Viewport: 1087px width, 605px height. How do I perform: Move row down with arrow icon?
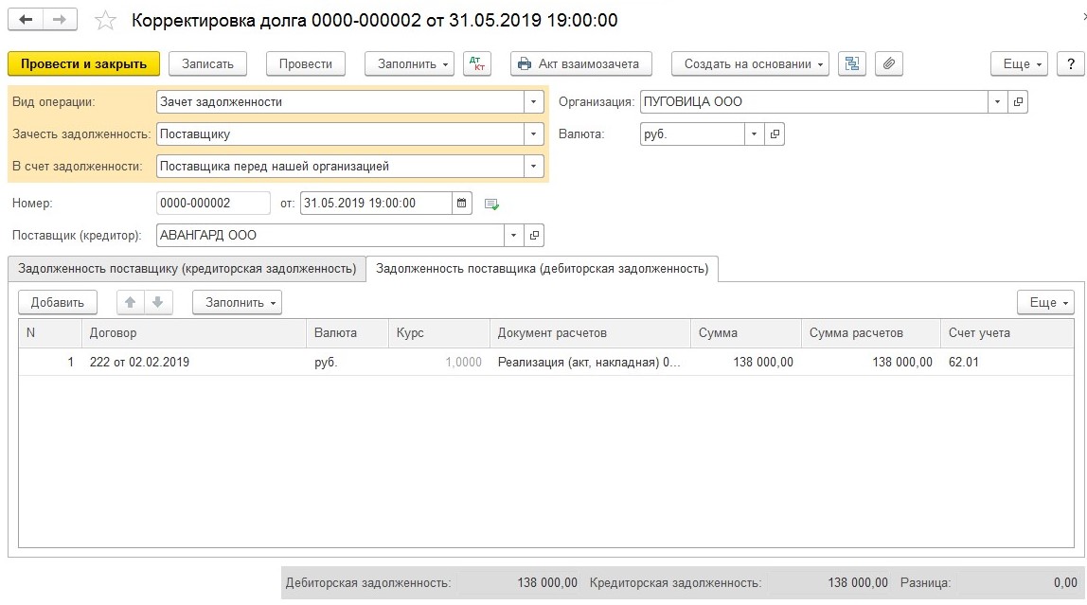157,302
